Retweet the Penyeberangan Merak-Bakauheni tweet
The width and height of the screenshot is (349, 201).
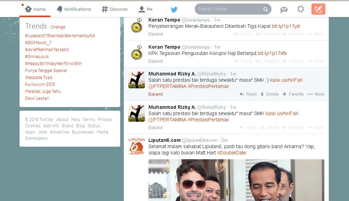pos(267,34)
